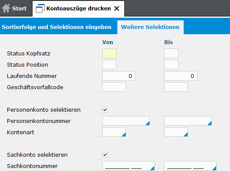This screenshot has width=230, height=171.
Task: Open lookup for Personenkontonummer Von field
Action: 148,123
